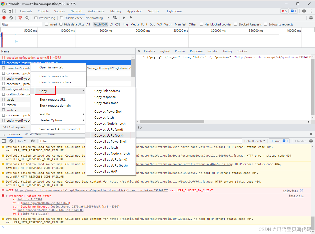Open DevTools three-dot customize menu

(311, 11)
